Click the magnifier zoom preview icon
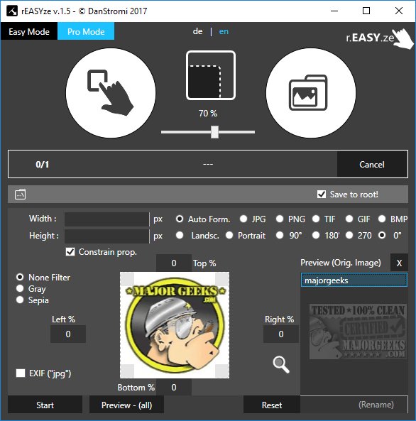This screenshot has width=416, height=421. [x=281, y=364]
